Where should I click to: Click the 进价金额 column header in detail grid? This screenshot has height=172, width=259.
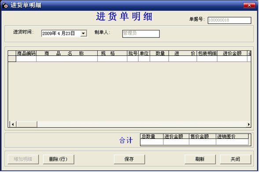pyautogui.click(x=232, y=53)
